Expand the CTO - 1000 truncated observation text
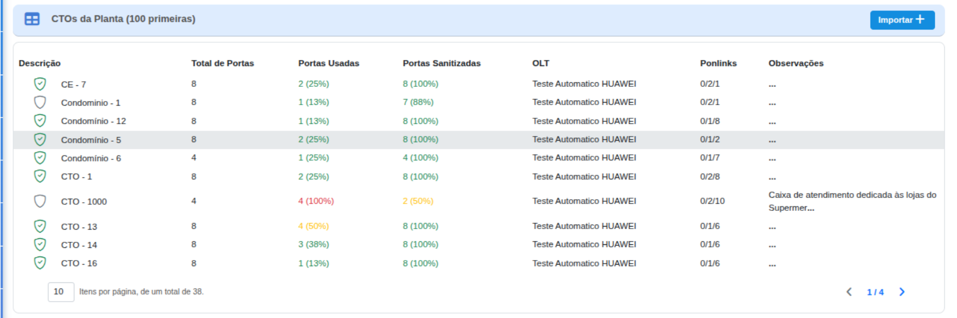957x318 pixels. [852, 201]
